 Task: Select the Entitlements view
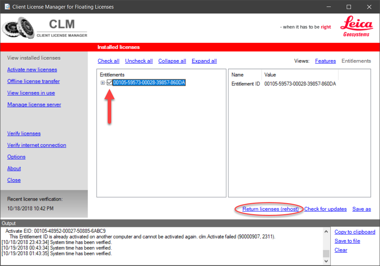(x=356, y=61)
